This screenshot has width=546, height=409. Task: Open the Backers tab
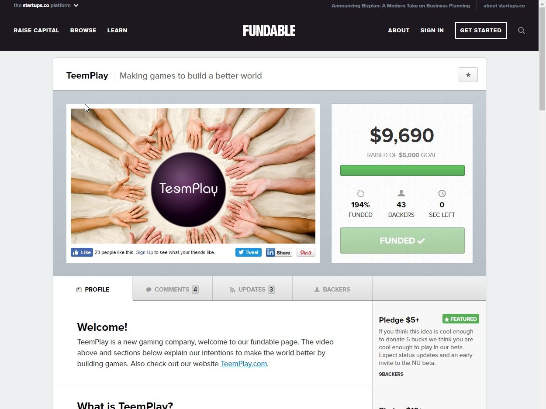click(332, 289)
